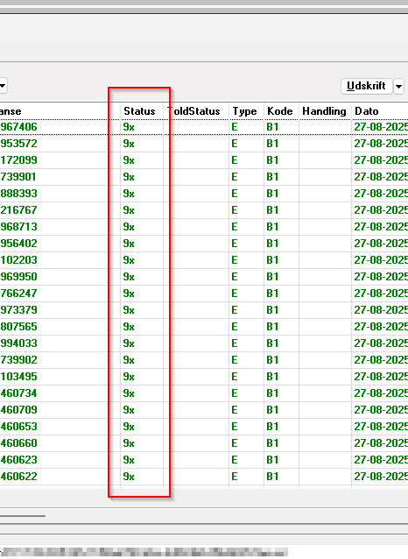Screen dimensions: 408x559
Task: Select row ending in 969950
Action: pos(204,277)
